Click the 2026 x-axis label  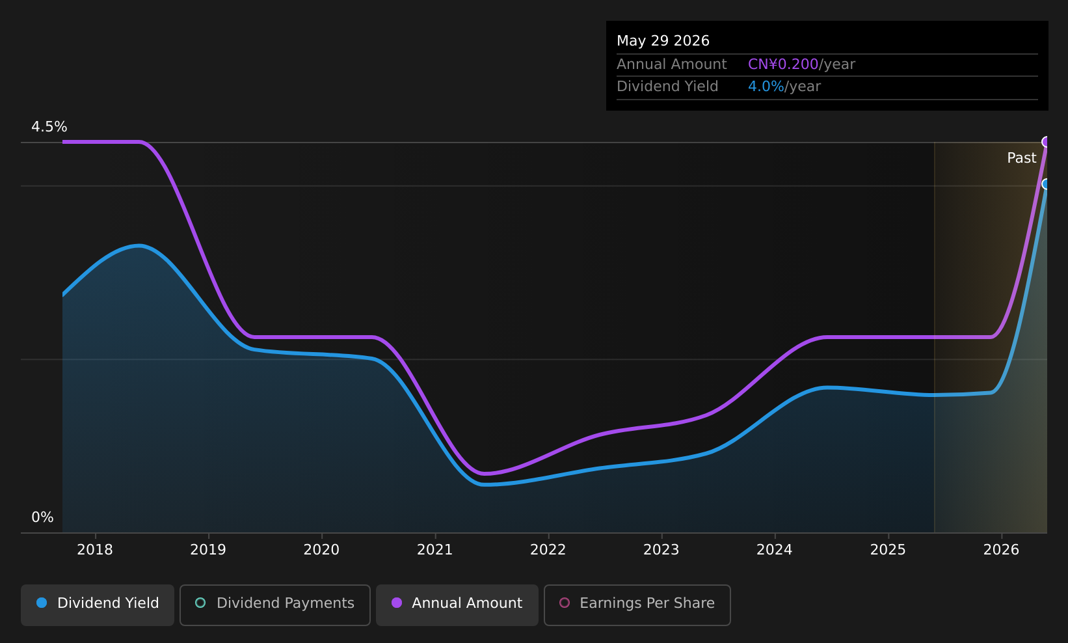click(x=1002, y=550)
